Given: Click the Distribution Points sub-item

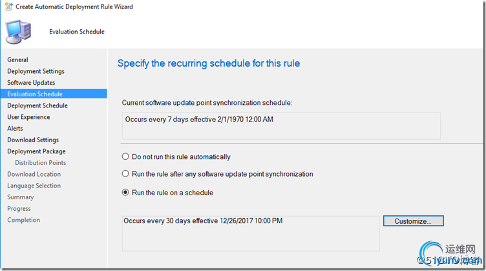Looking at the screenshot, I should 40,163.
